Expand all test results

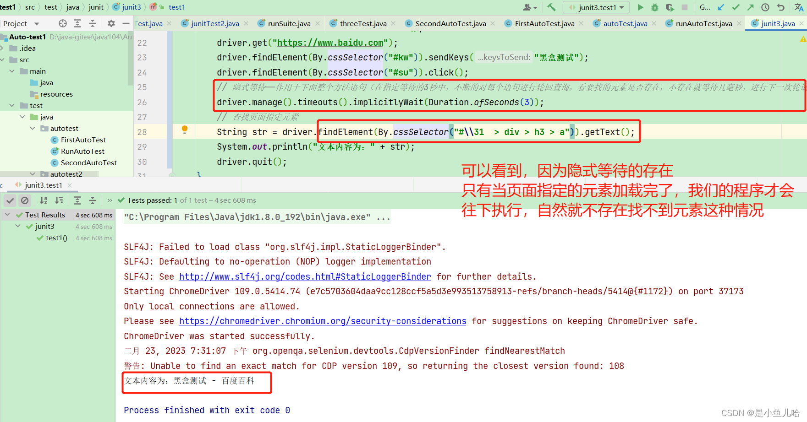tap(77, 200)
